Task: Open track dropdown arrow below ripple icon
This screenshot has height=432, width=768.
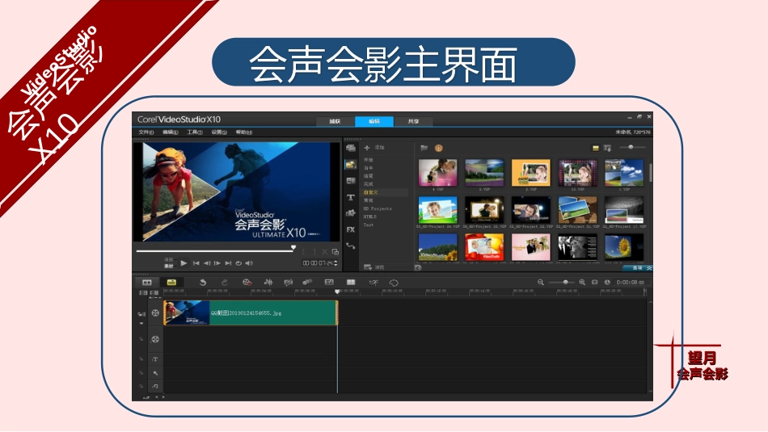Action: [x=141, y=323]
